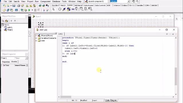183x103 pixels.
Task: Open the Database menu
Action: [x=56, y=1]
